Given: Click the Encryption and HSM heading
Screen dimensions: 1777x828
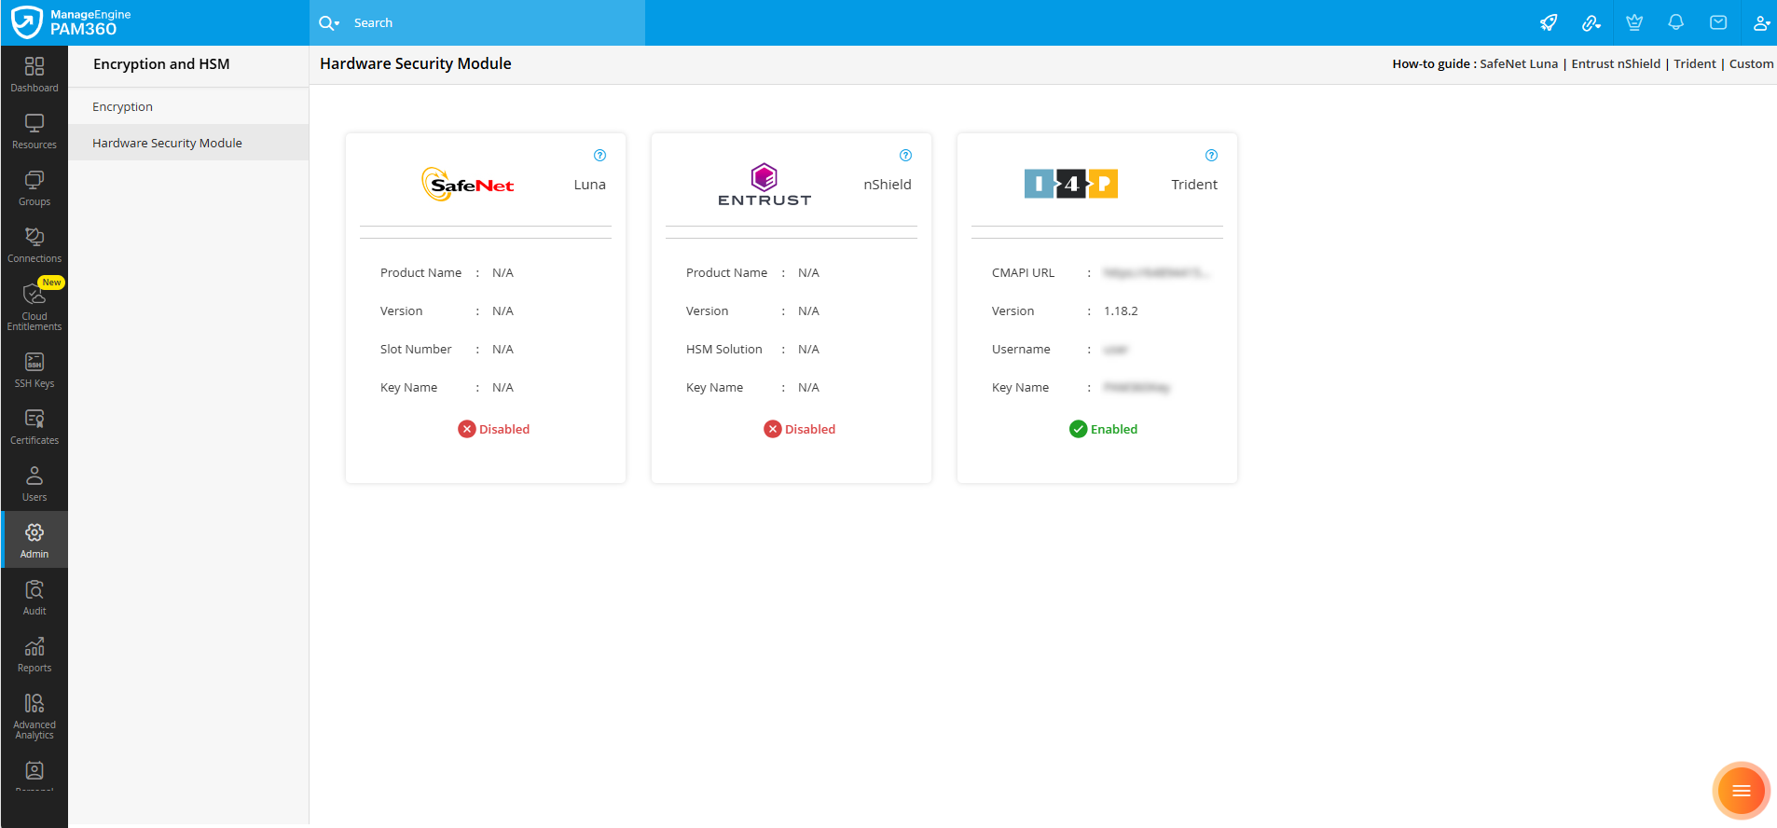Looking at the screenshot, I should coord(161,64).
